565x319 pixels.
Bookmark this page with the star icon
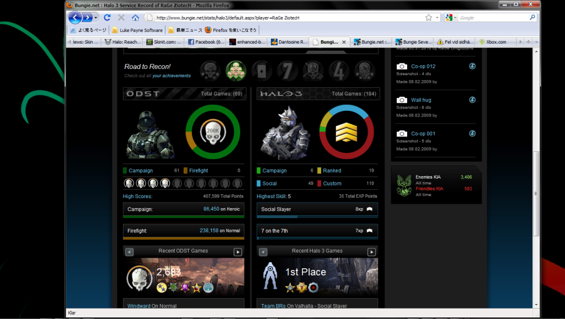[x=429, y=18]
